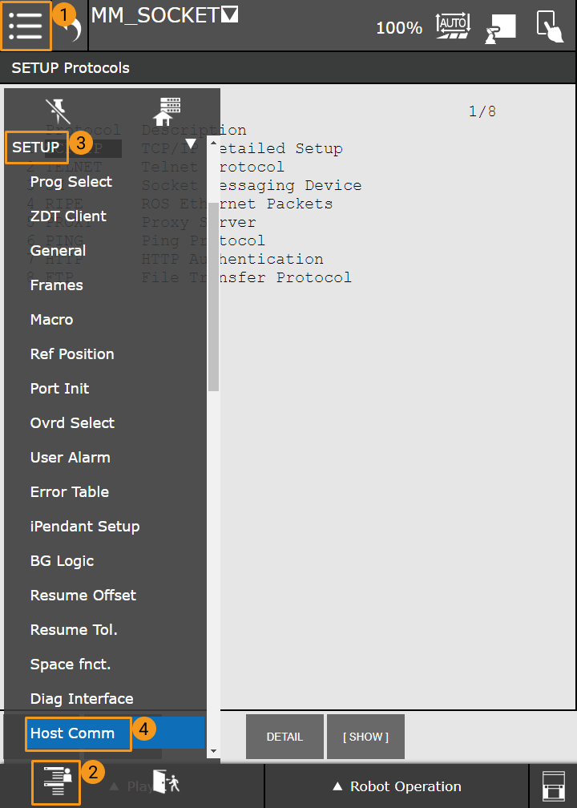The image size is (577, 808).
Task: Click the pin menu icon
Action: pos(58,111)
